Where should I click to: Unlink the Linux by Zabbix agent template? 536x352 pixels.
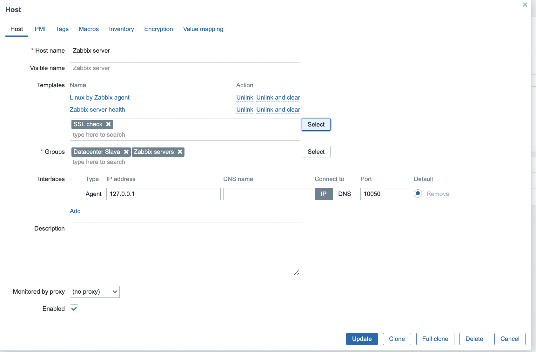pos(245,98)
